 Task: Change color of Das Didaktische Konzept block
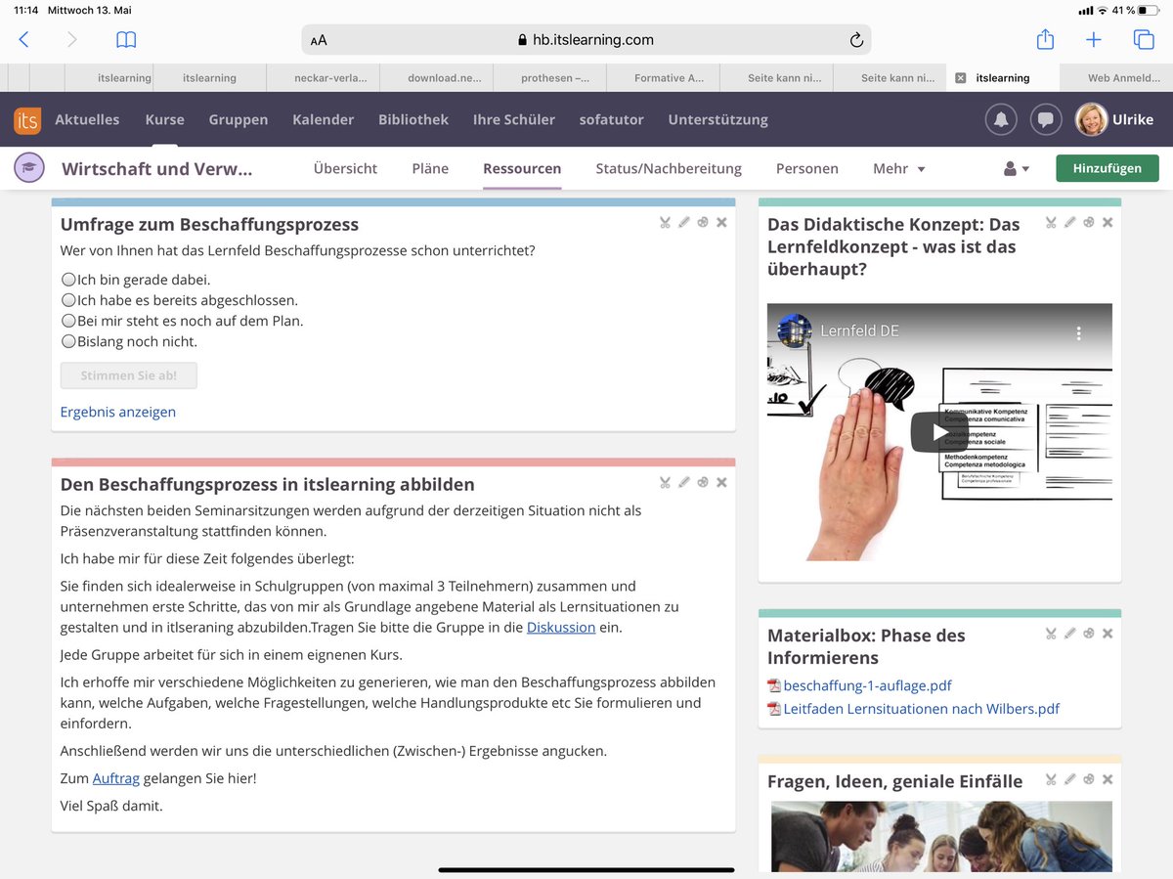[1089, 223]
